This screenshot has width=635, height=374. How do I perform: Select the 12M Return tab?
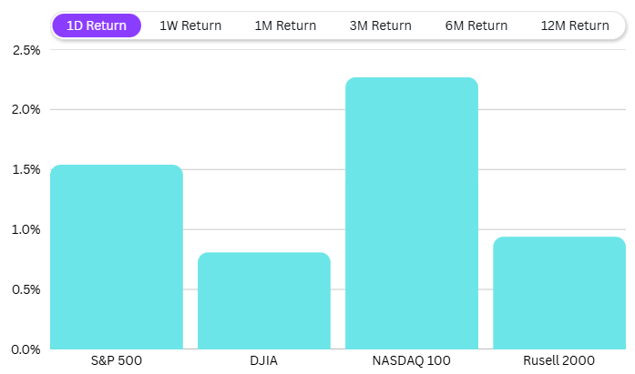(x=574, y=25)
